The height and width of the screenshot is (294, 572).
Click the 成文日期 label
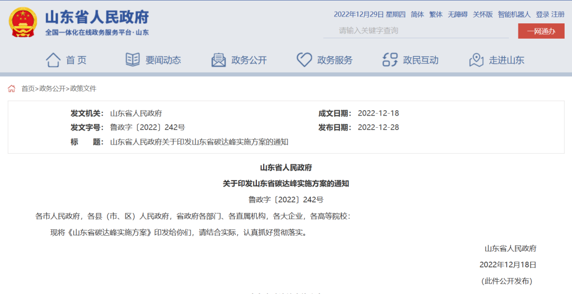(x=335, y=113)
